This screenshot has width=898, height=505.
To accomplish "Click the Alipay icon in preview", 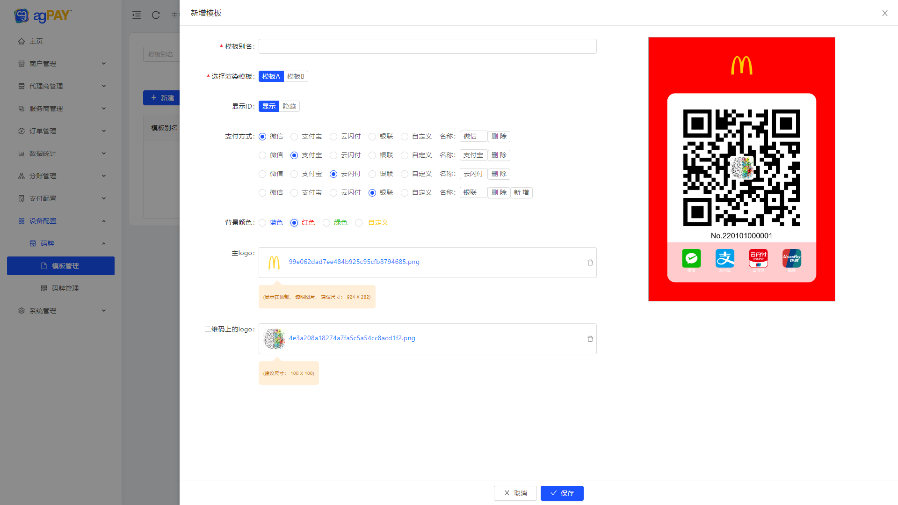I will [x=725, y=258].
